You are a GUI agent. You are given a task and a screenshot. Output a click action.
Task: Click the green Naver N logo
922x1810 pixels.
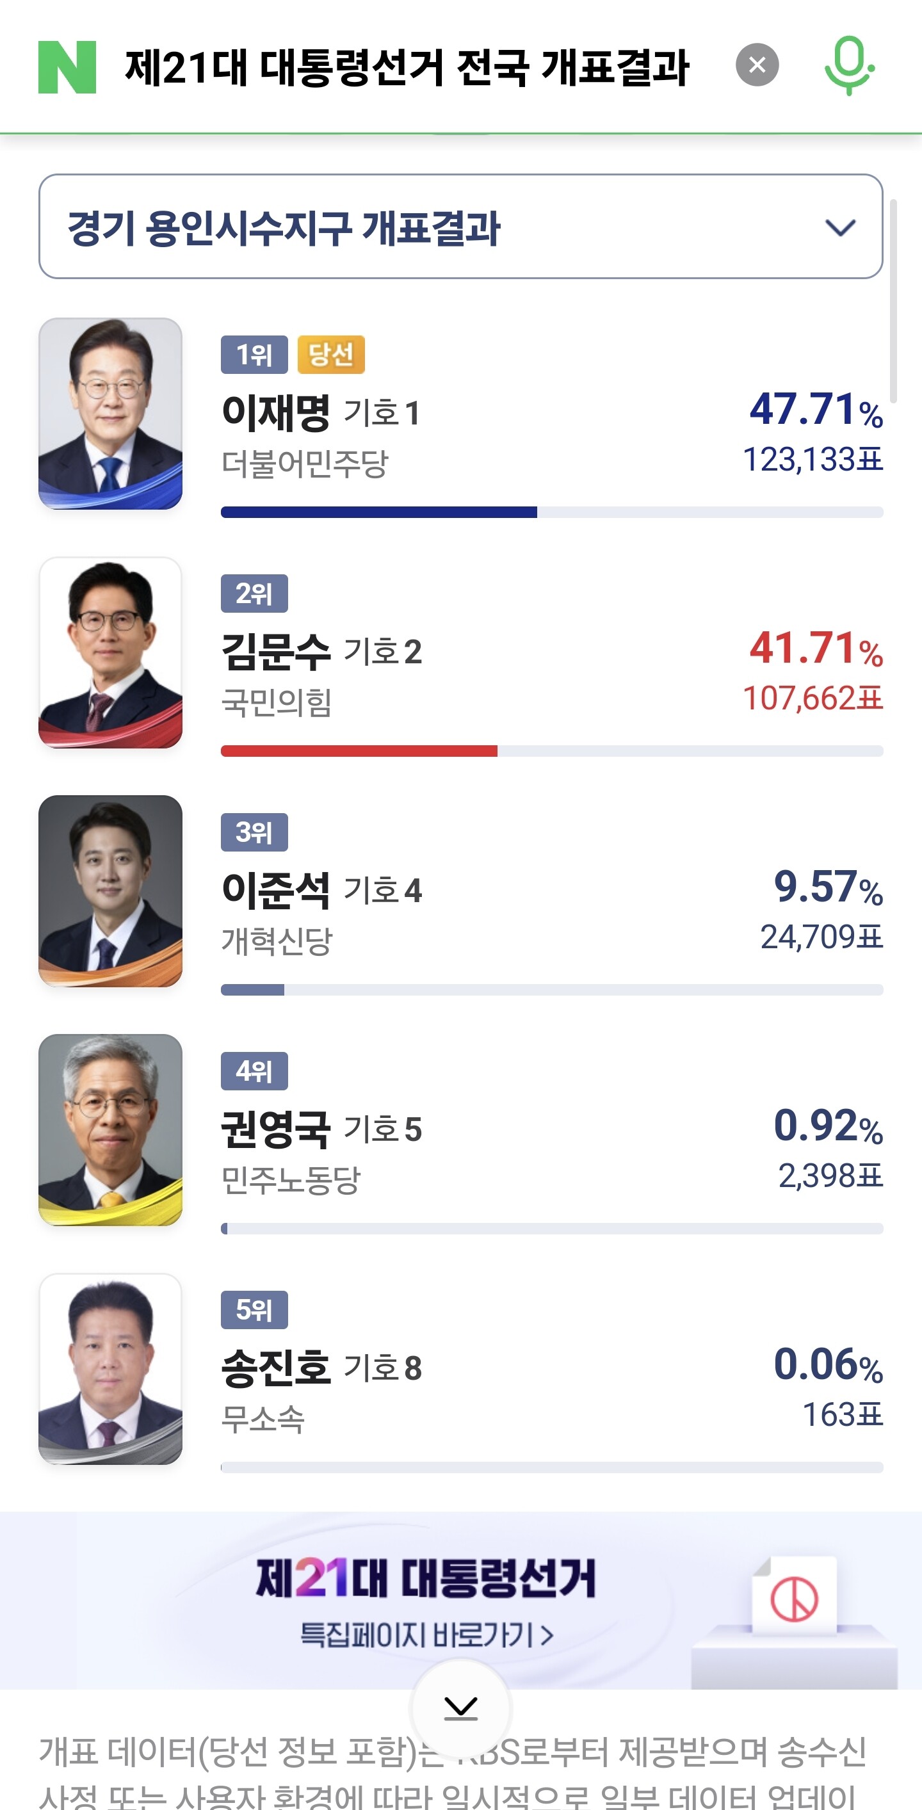pos(67,67)
